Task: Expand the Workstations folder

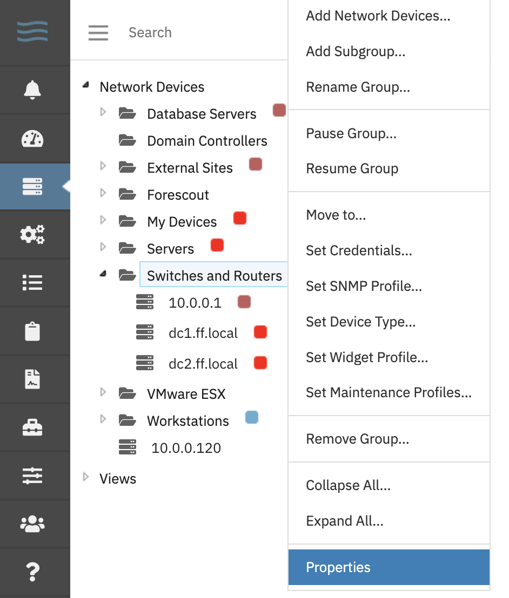Action: tap(103, 419)
